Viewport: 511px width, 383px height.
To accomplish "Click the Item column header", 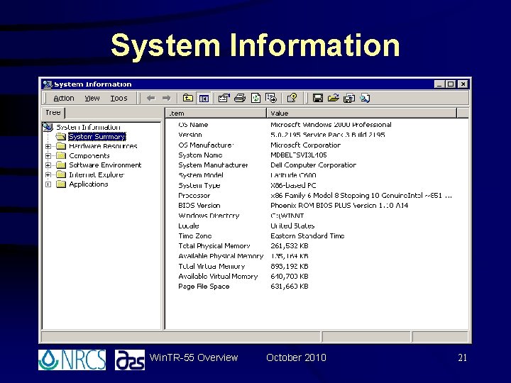I will (216, 113).
